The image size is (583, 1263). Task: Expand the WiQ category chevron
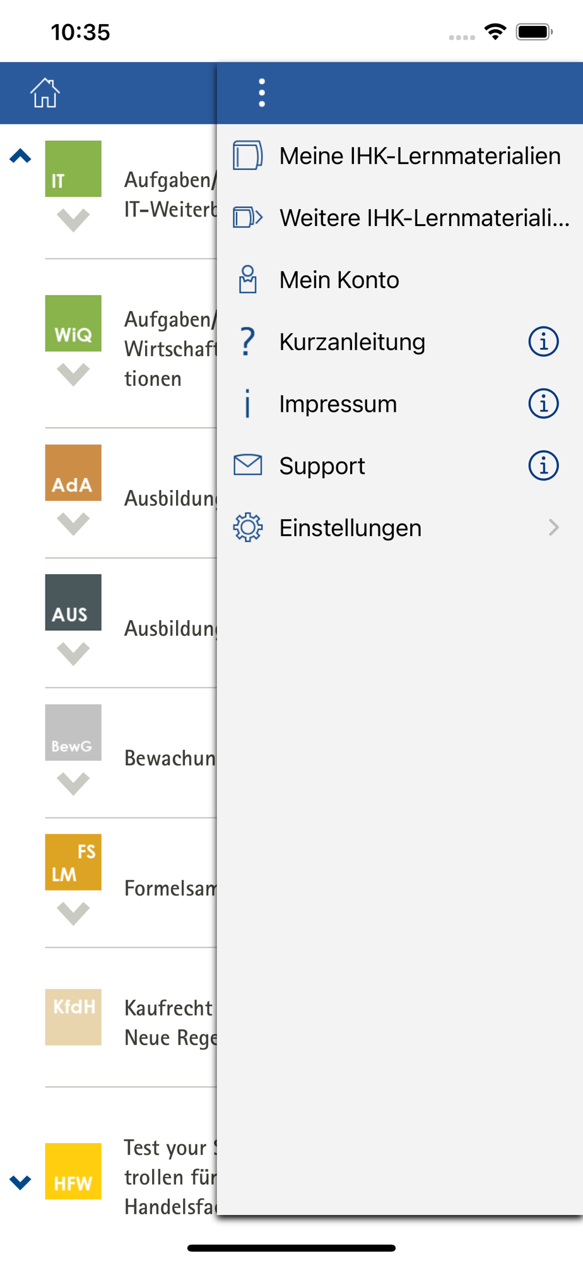(x=73, y=374)
